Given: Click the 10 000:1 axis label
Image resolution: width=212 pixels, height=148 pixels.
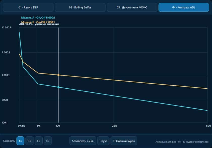Looking at the screenshot, I should 6,28.
